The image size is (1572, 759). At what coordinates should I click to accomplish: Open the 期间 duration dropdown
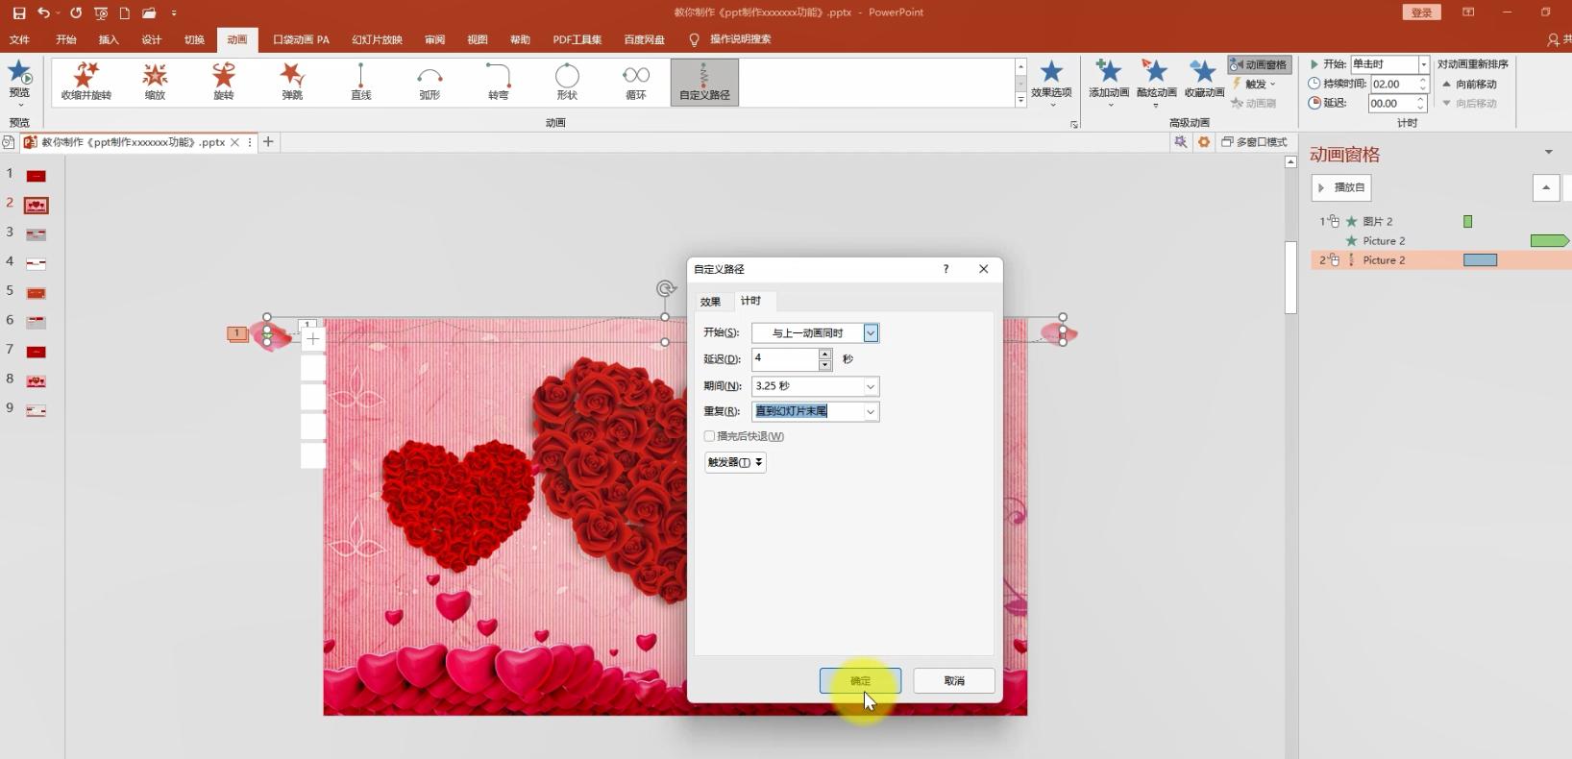(871, 386)
